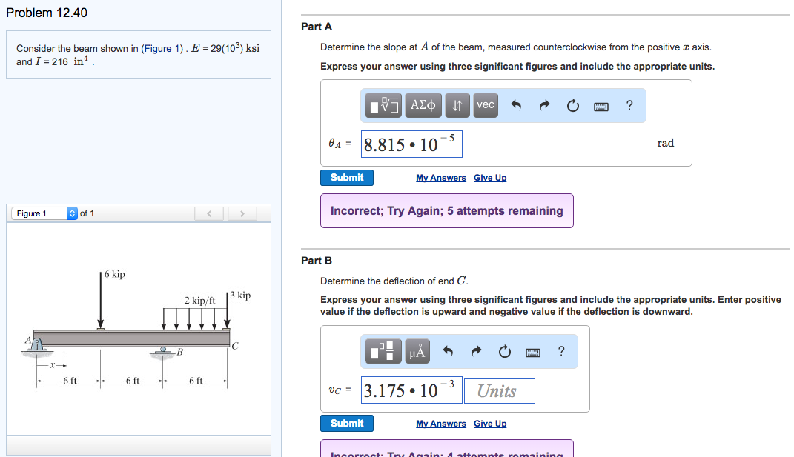Reset Part A answer with circular arrow icon
This screenshot has height=457, width=794.
(572, 104)
